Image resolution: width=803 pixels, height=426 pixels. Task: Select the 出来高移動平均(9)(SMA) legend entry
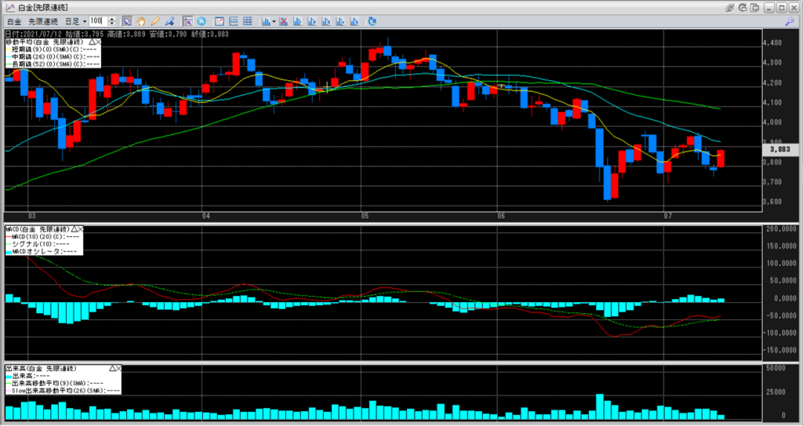click(58, 383)
